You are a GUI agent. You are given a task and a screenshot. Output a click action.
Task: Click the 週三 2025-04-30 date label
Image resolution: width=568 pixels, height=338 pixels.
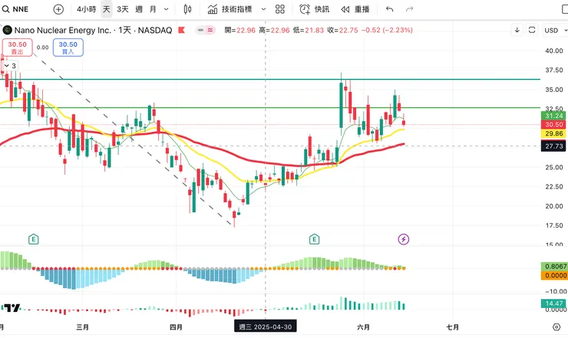pos(266,327)
